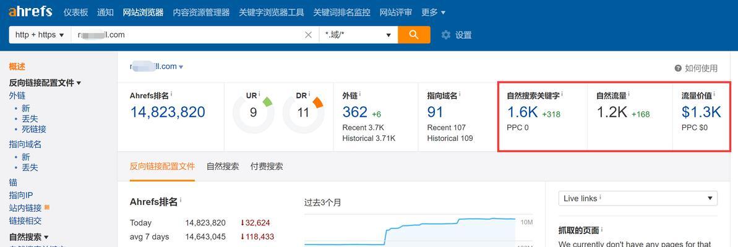Click info icon beside 外链
This screenshot has height=247, width=738.
click(x=360, y=94)
